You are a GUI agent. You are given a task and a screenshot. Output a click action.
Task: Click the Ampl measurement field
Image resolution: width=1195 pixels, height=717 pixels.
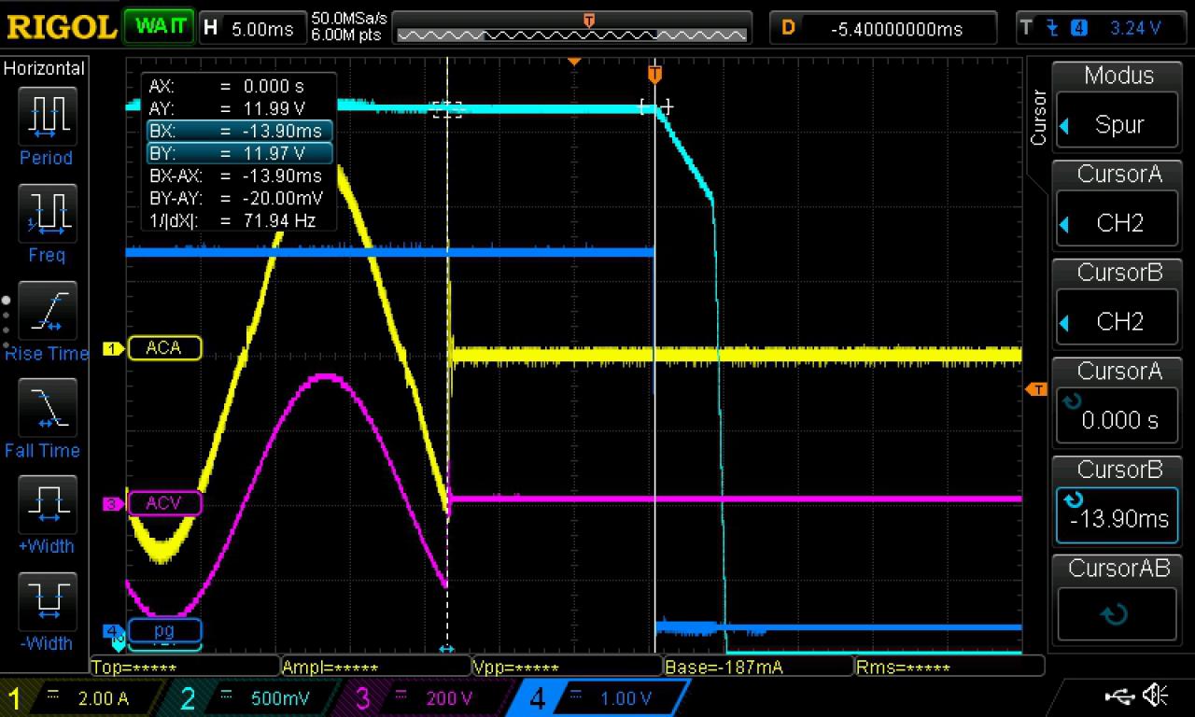pyautogui.click(x=376, y=667)
